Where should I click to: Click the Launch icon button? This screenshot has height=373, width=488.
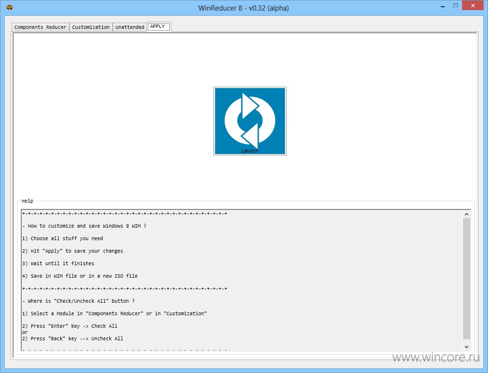(x=250, y=121)
